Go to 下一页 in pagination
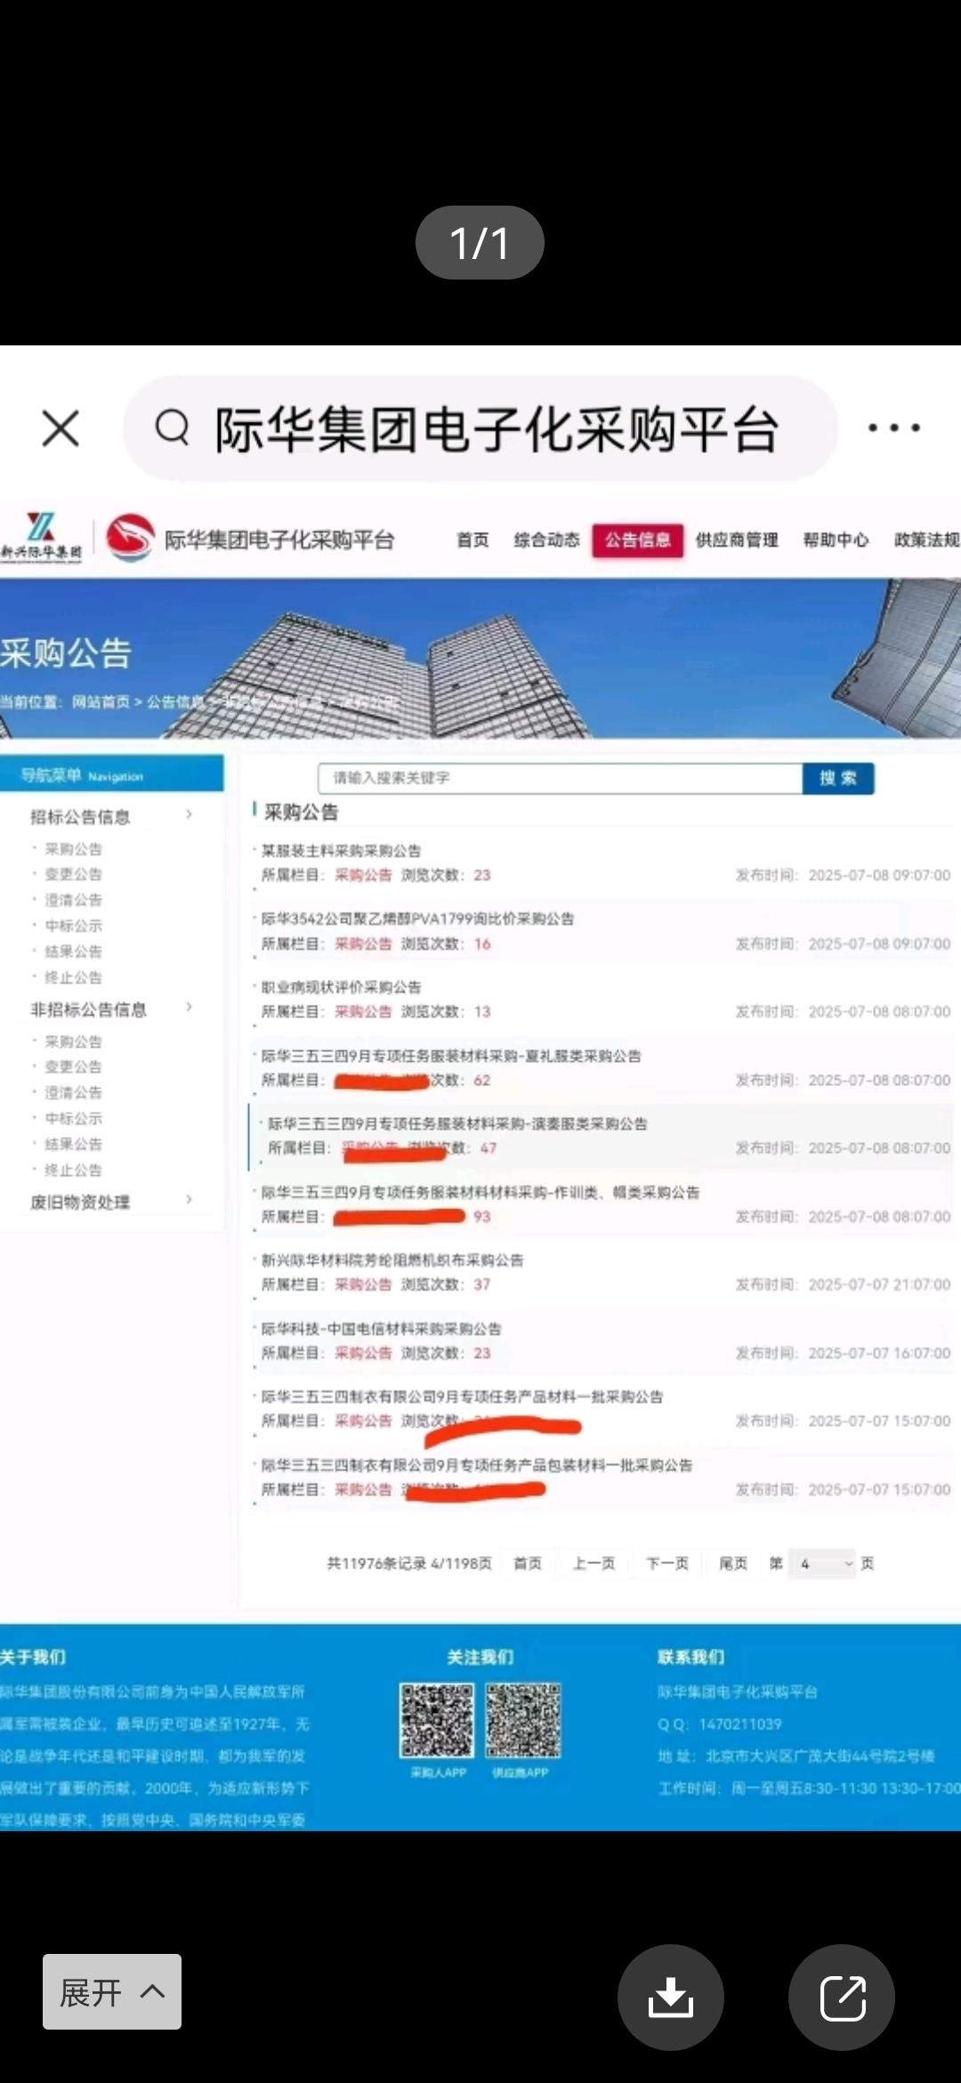The image size is (961, 2083). (x=667, y=1563)
